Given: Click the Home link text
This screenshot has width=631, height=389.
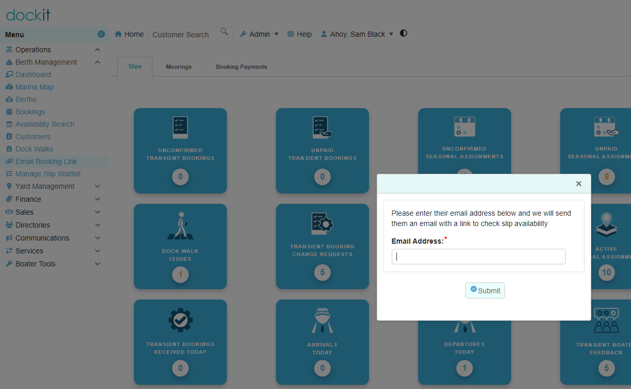Looking at the screenshot, I should [x=134, y=34].
